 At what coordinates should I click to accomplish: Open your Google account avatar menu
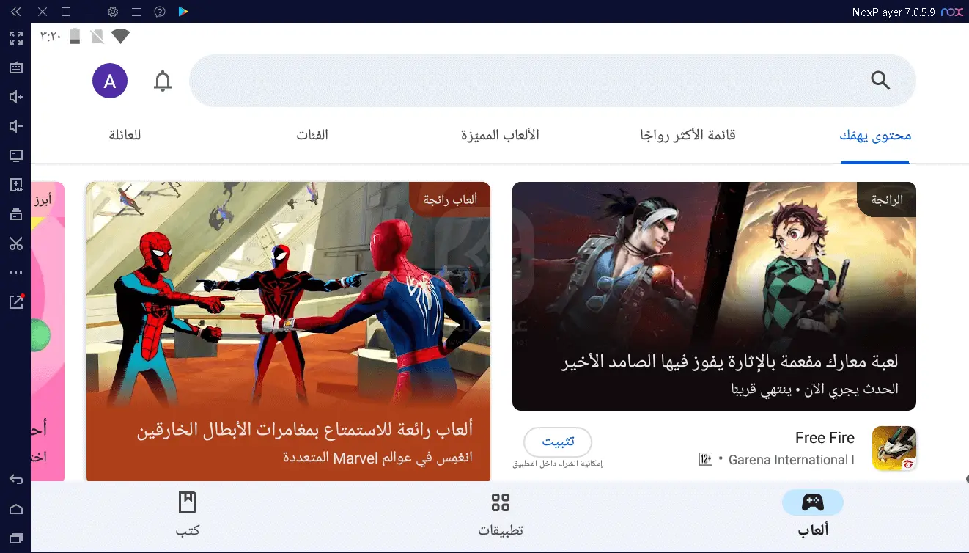click(x=109, y=81)
